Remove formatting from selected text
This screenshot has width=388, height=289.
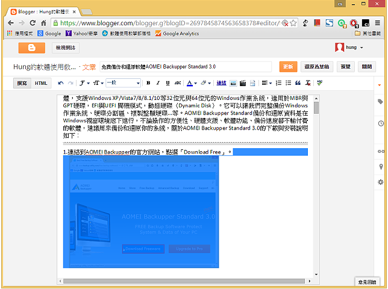(308, 83)
